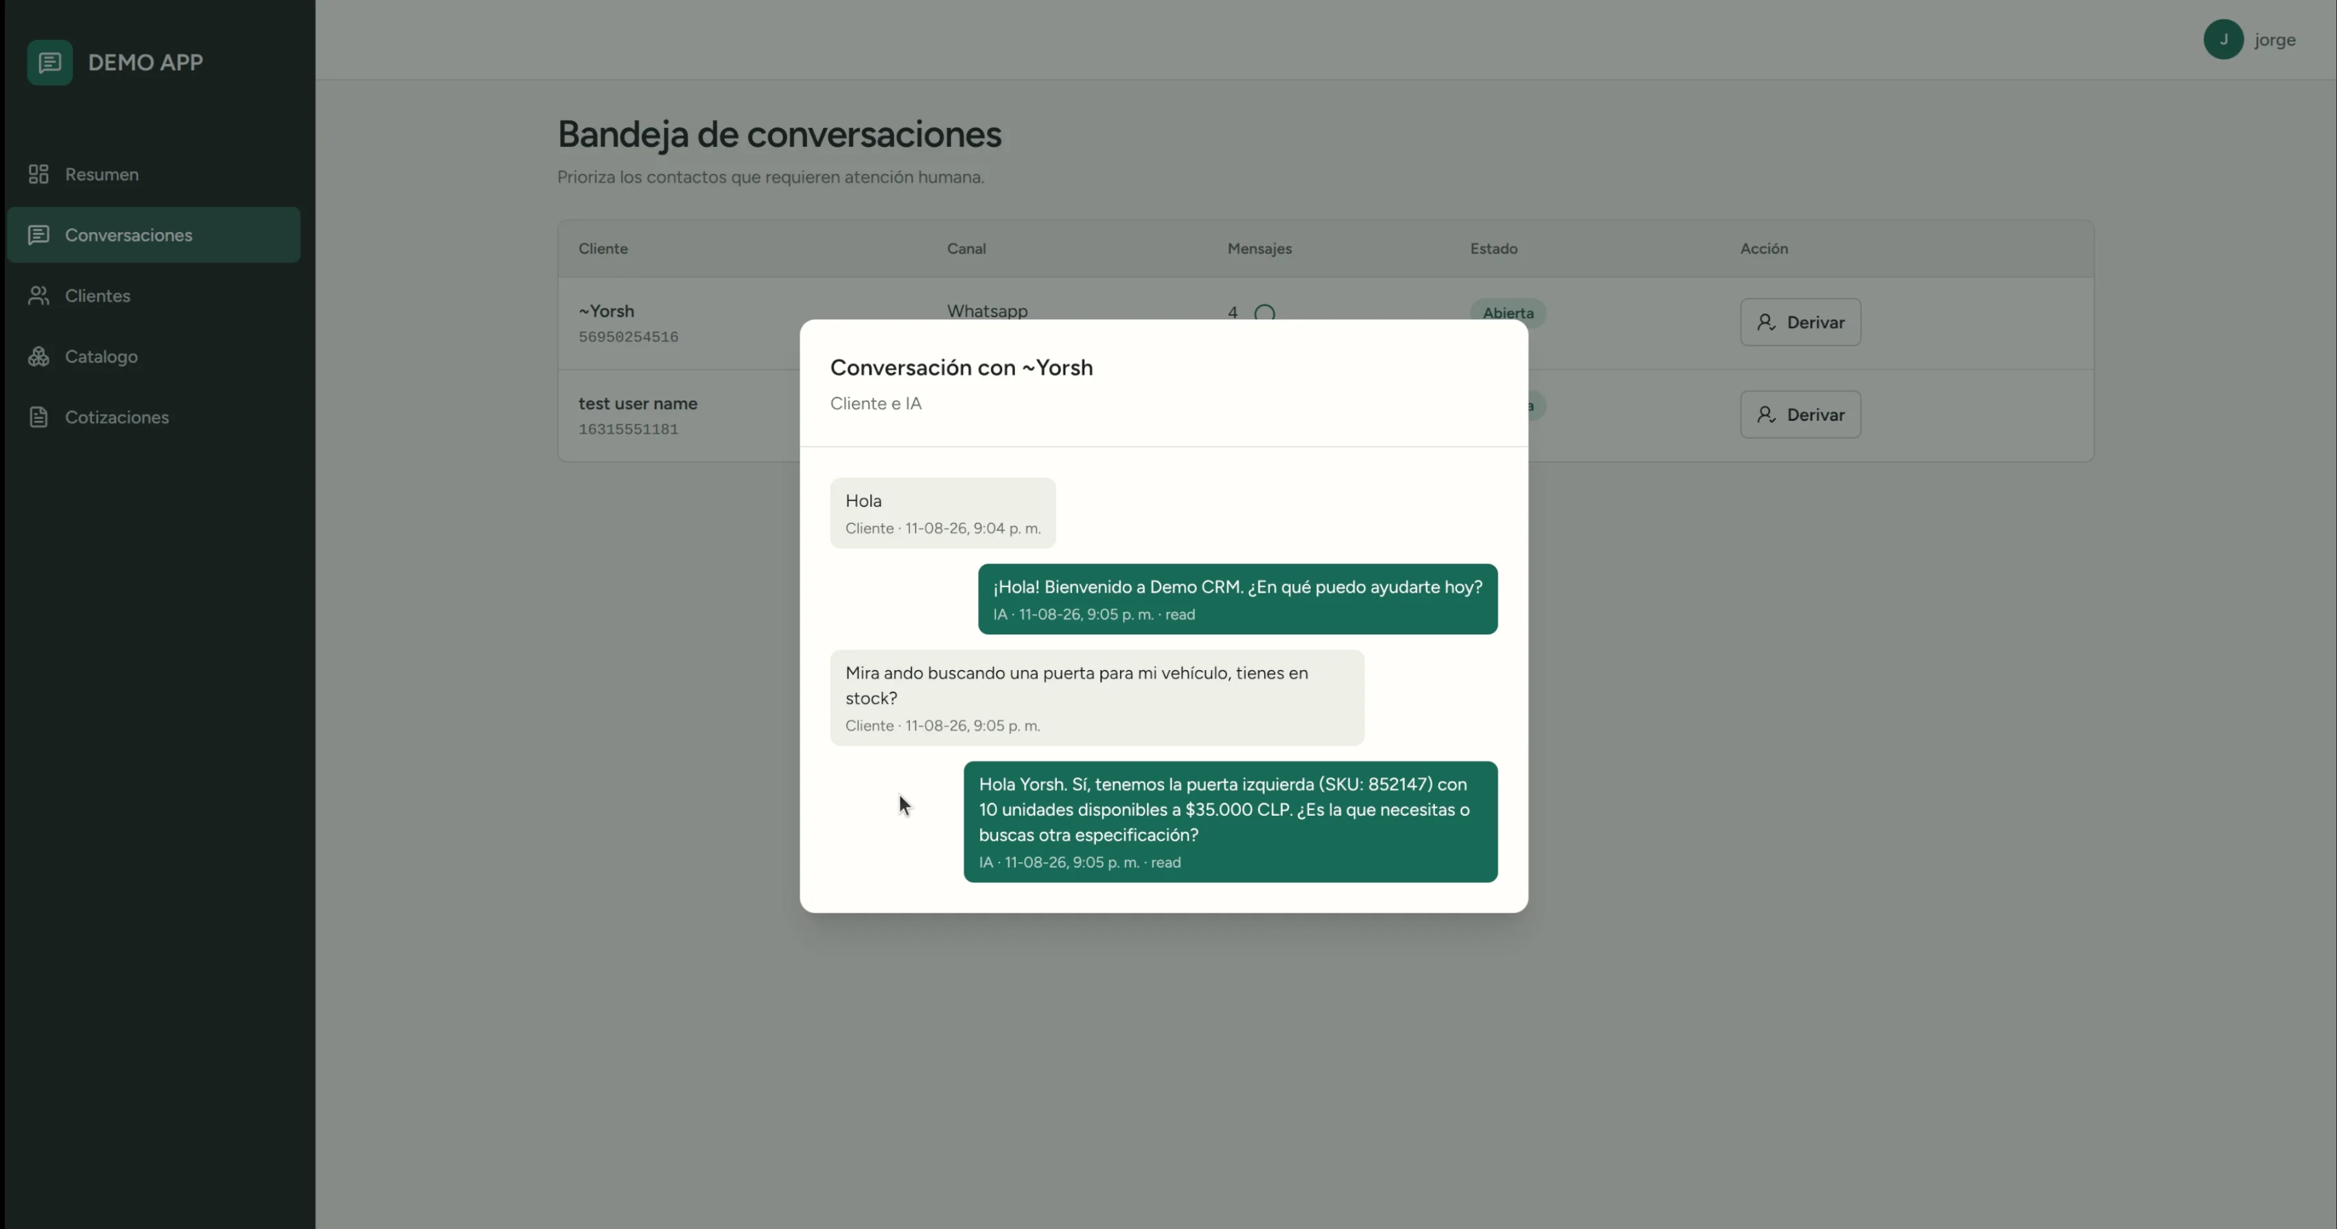Go to Catalogo in the sidebar
Image resolution: width=2337 pixels, height=1229 pixels.
[153, 357]
